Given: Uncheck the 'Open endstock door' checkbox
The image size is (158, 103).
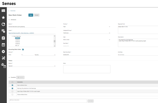Looking at the screenshot, I should click(x=13, y=85).
